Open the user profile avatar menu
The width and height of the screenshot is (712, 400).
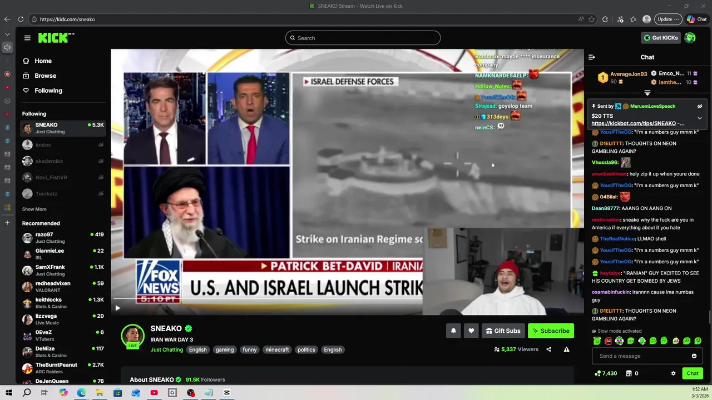pos(690,38)
